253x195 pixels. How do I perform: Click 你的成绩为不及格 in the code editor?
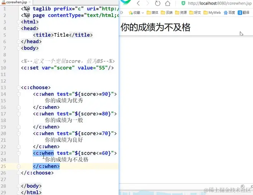67,160
